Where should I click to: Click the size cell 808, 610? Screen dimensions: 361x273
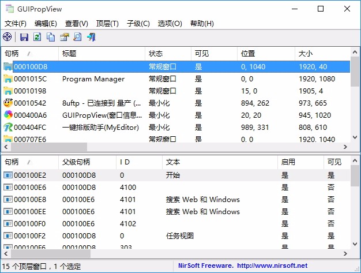[313, 127]
